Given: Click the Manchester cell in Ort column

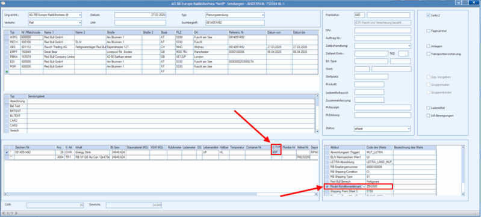Looking at the screenshot, I should coord(210,52).
